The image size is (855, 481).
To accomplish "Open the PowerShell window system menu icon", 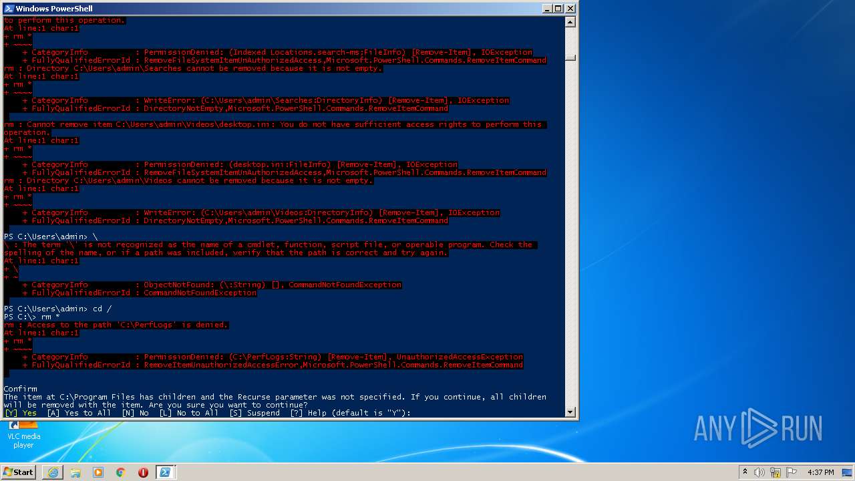I will click(x=9, y=9).
